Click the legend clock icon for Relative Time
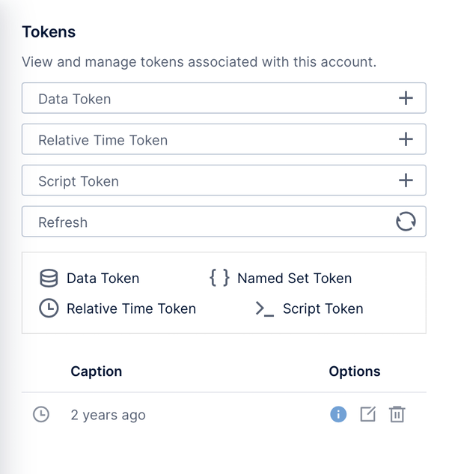Image resolution: width=449 pixels, height=474 pixels. (49, 309)
